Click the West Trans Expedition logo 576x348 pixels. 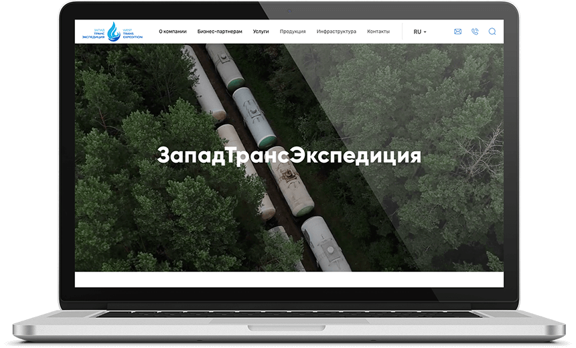[113, 32]
